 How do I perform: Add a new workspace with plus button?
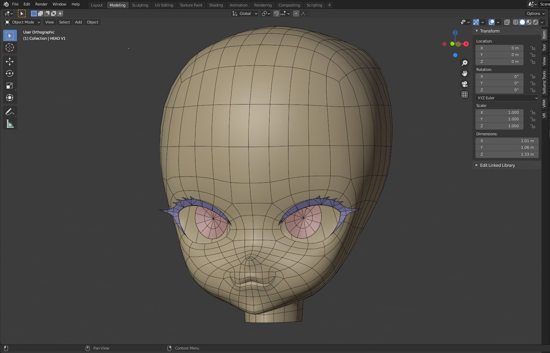point(330,5)
